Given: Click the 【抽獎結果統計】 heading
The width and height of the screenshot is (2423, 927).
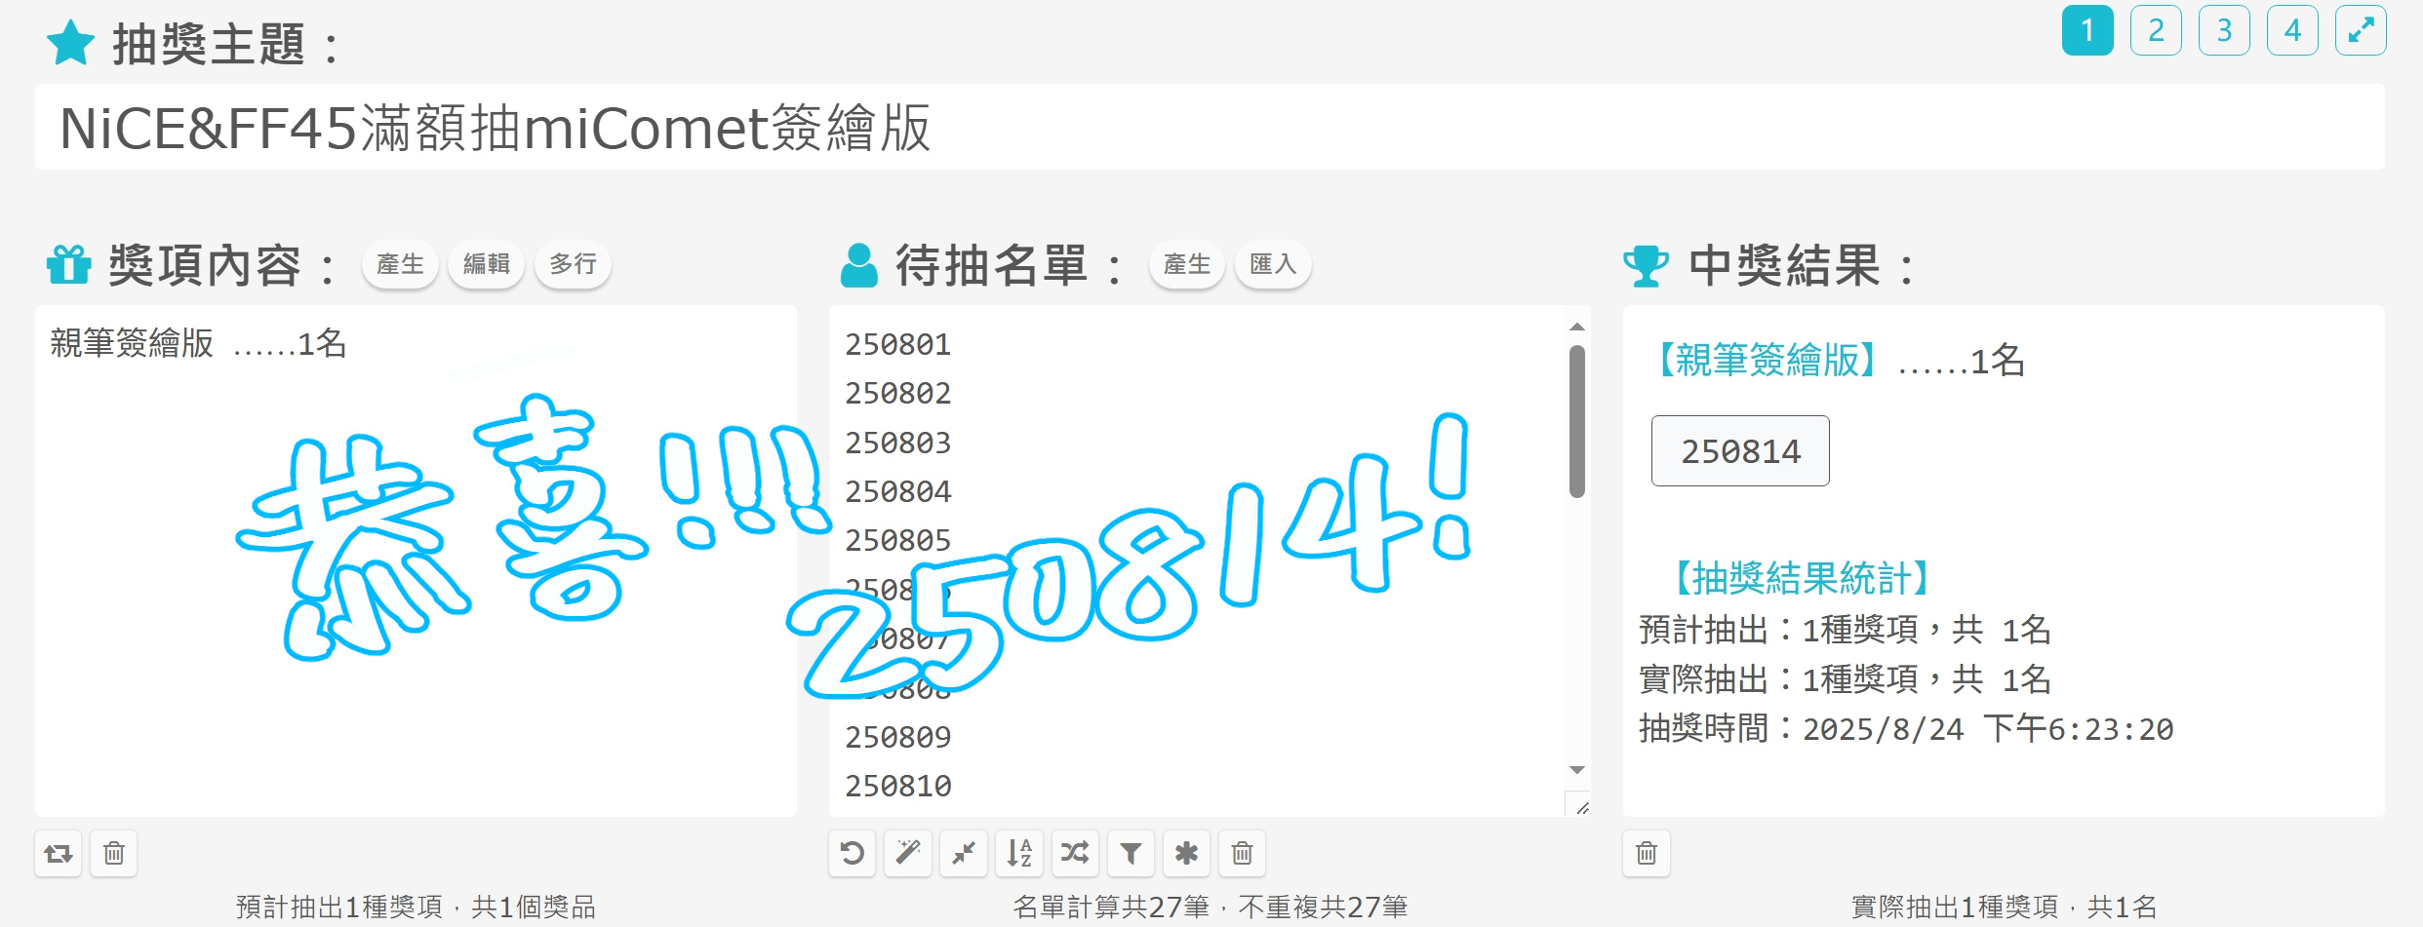Looking at the screenshot, I should (1801, 579).
